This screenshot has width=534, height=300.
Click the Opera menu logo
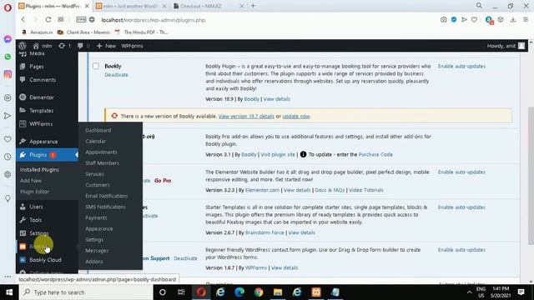(x=8, y=7)
